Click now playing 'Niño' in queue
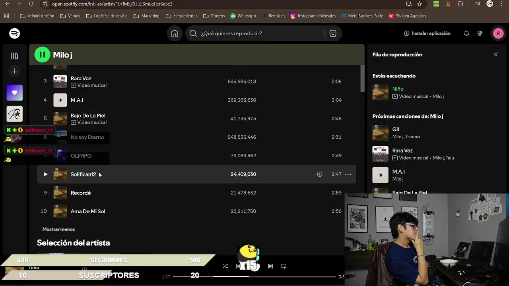The height and width of the screenshot is (286, 509). (x=398, y=89)
